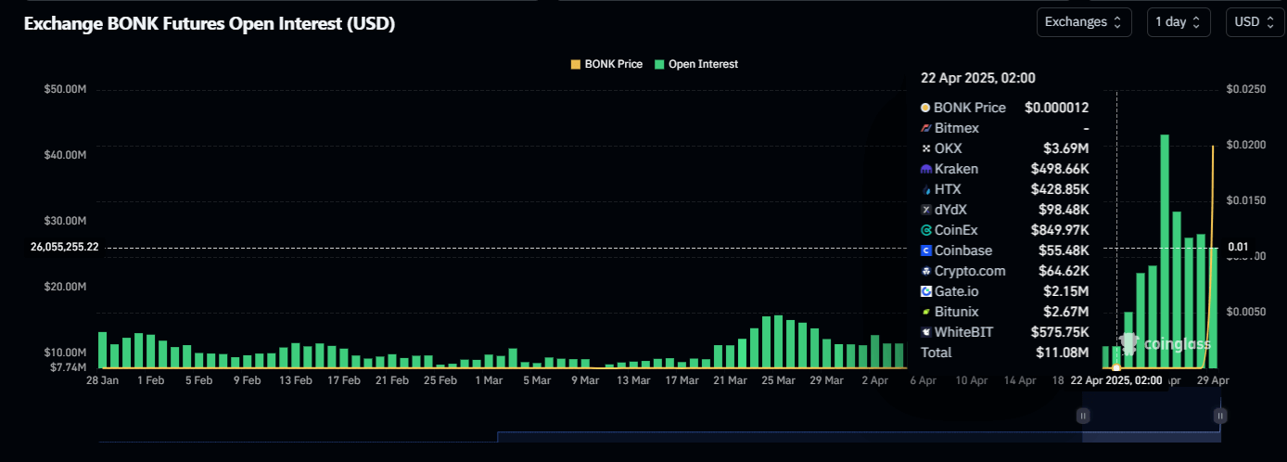The image size is (1287, 462).
Task: Click the $7.74M left axis label
Action: (68, 367)
